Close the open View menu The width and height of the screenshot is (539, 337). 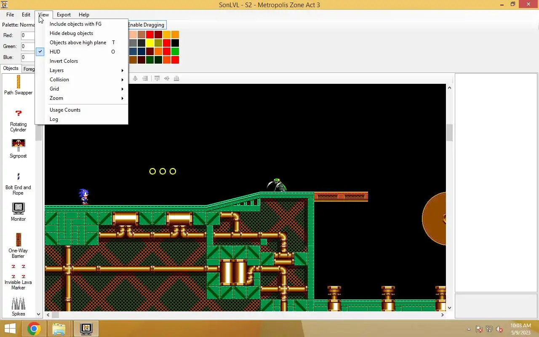pos(43,15)
